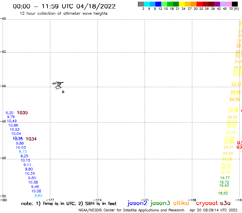This screenshot has width=242, height=213.
Task: Select the 10.38 wave height reading
Action: tap(33, 182)
